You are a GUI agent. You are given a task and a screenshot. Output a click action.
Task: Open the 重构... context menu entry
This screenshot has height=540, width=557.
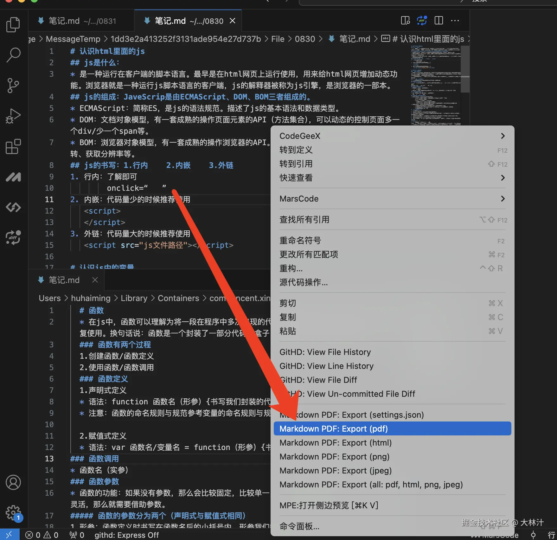click(392, 268)
